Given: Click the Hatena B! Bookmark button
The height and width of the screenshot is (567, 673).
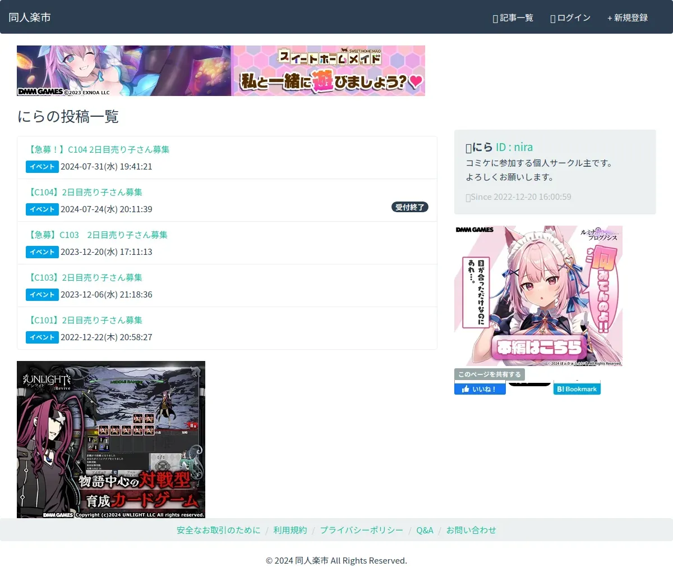Looking at the screenshot, I should click(x=577, y=388).
